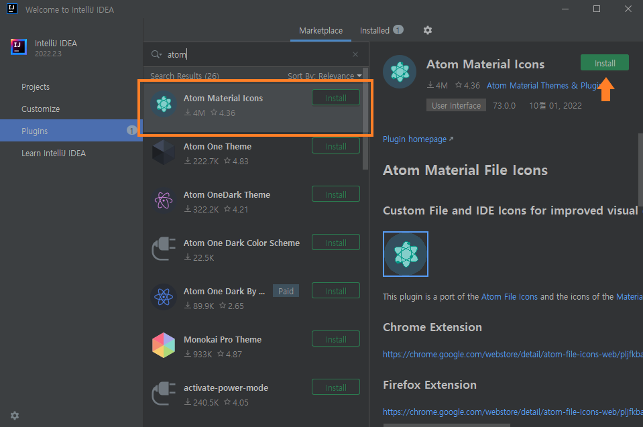Click the 4.36 star rating in details header
The height and width of the screenshot is (427, 643).
coord(467,85)
